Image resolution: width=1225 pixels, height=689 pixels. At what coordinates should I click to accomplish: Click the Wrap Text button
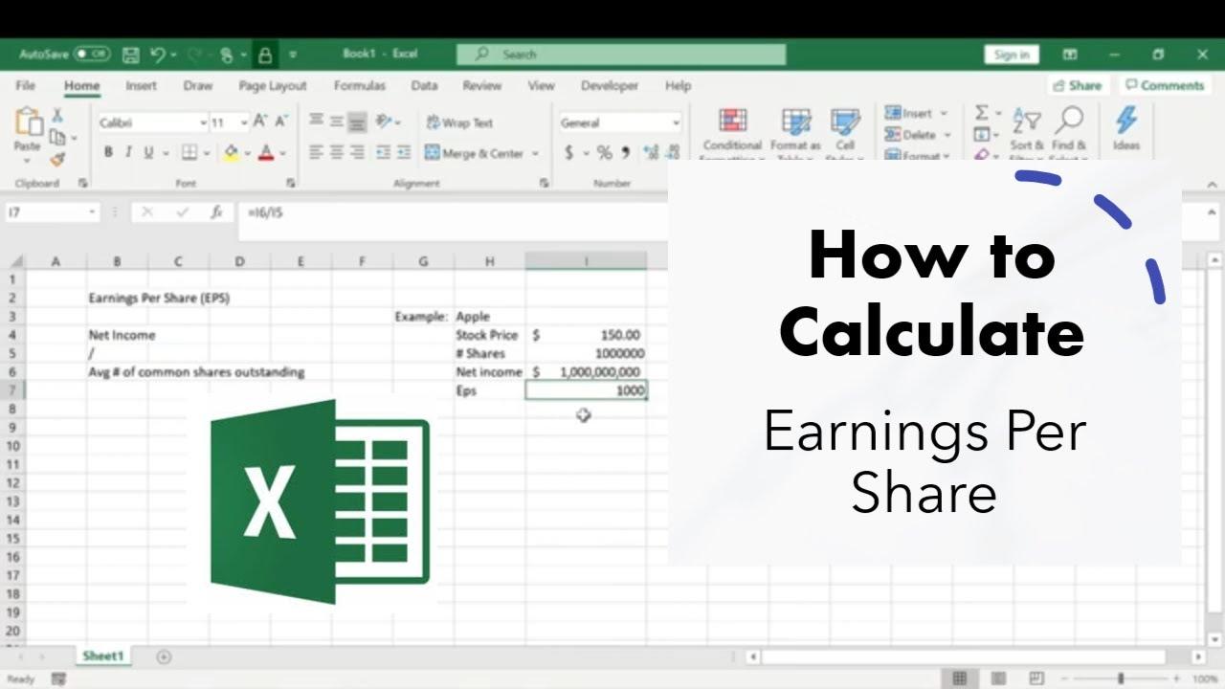pyautogui.click(x=459, y=122)
